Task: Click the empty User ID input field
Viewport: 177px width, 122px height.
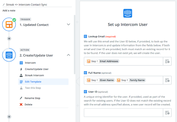Action: (x=123, y=113)
